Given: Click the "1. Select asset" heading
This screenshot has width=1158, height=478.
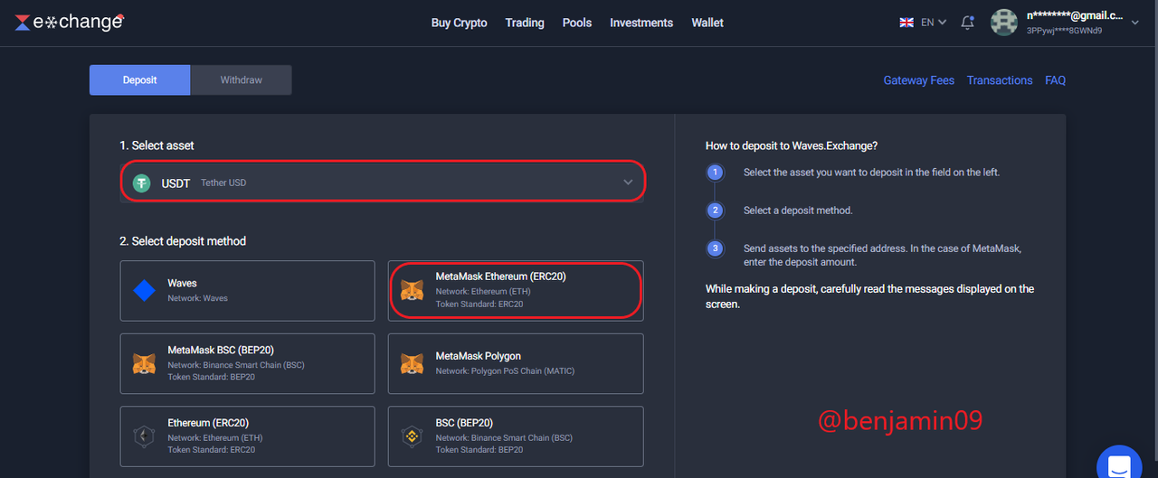Looking at the screenshot, I should pos(157,145).
